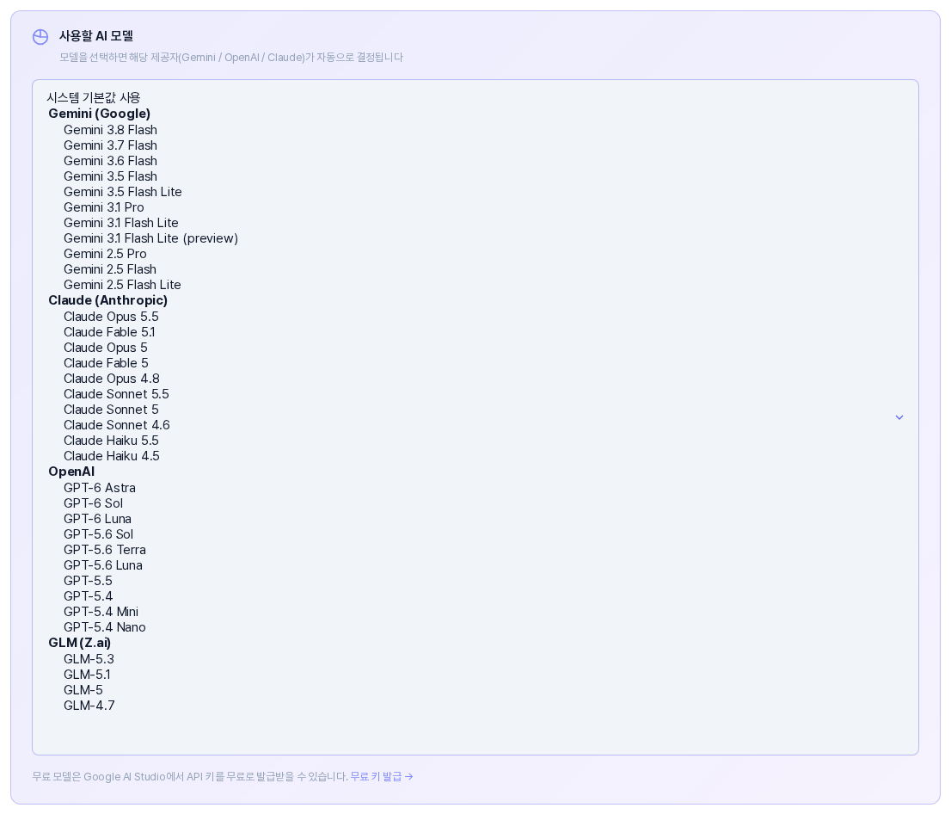Screen dimensions: 951x814
Task: Select Gemini 2.5 Pro model
Action: click(105, 254)
